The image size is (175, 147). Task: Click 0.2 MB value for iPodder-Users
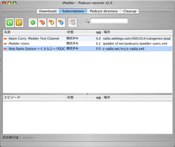[x=98, y=44]
